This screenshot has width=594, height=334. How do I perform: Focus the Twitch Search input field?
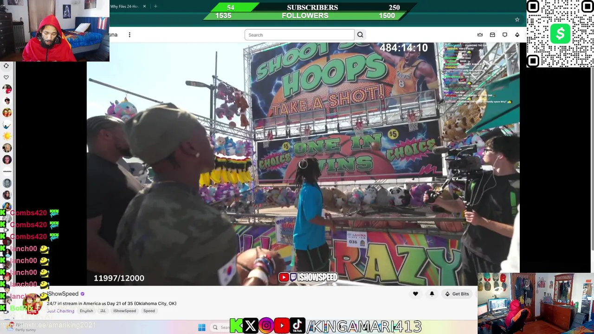(299, 35)
